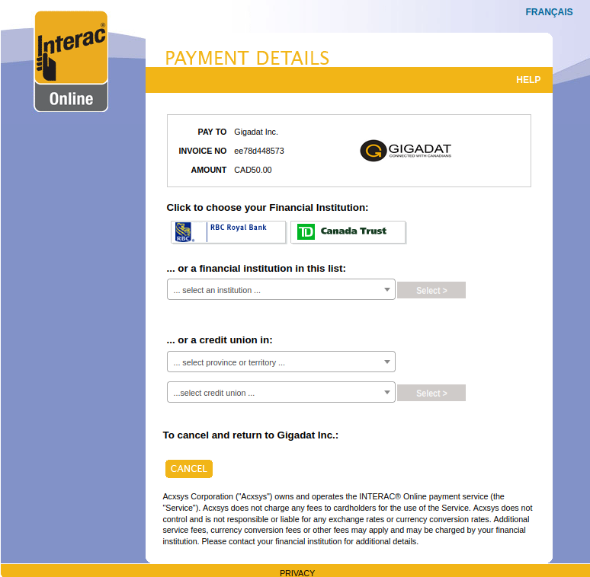
Task: Cancel and return to Gigadat Inc.
Action: pyautogui.click(x=189, y=469)
